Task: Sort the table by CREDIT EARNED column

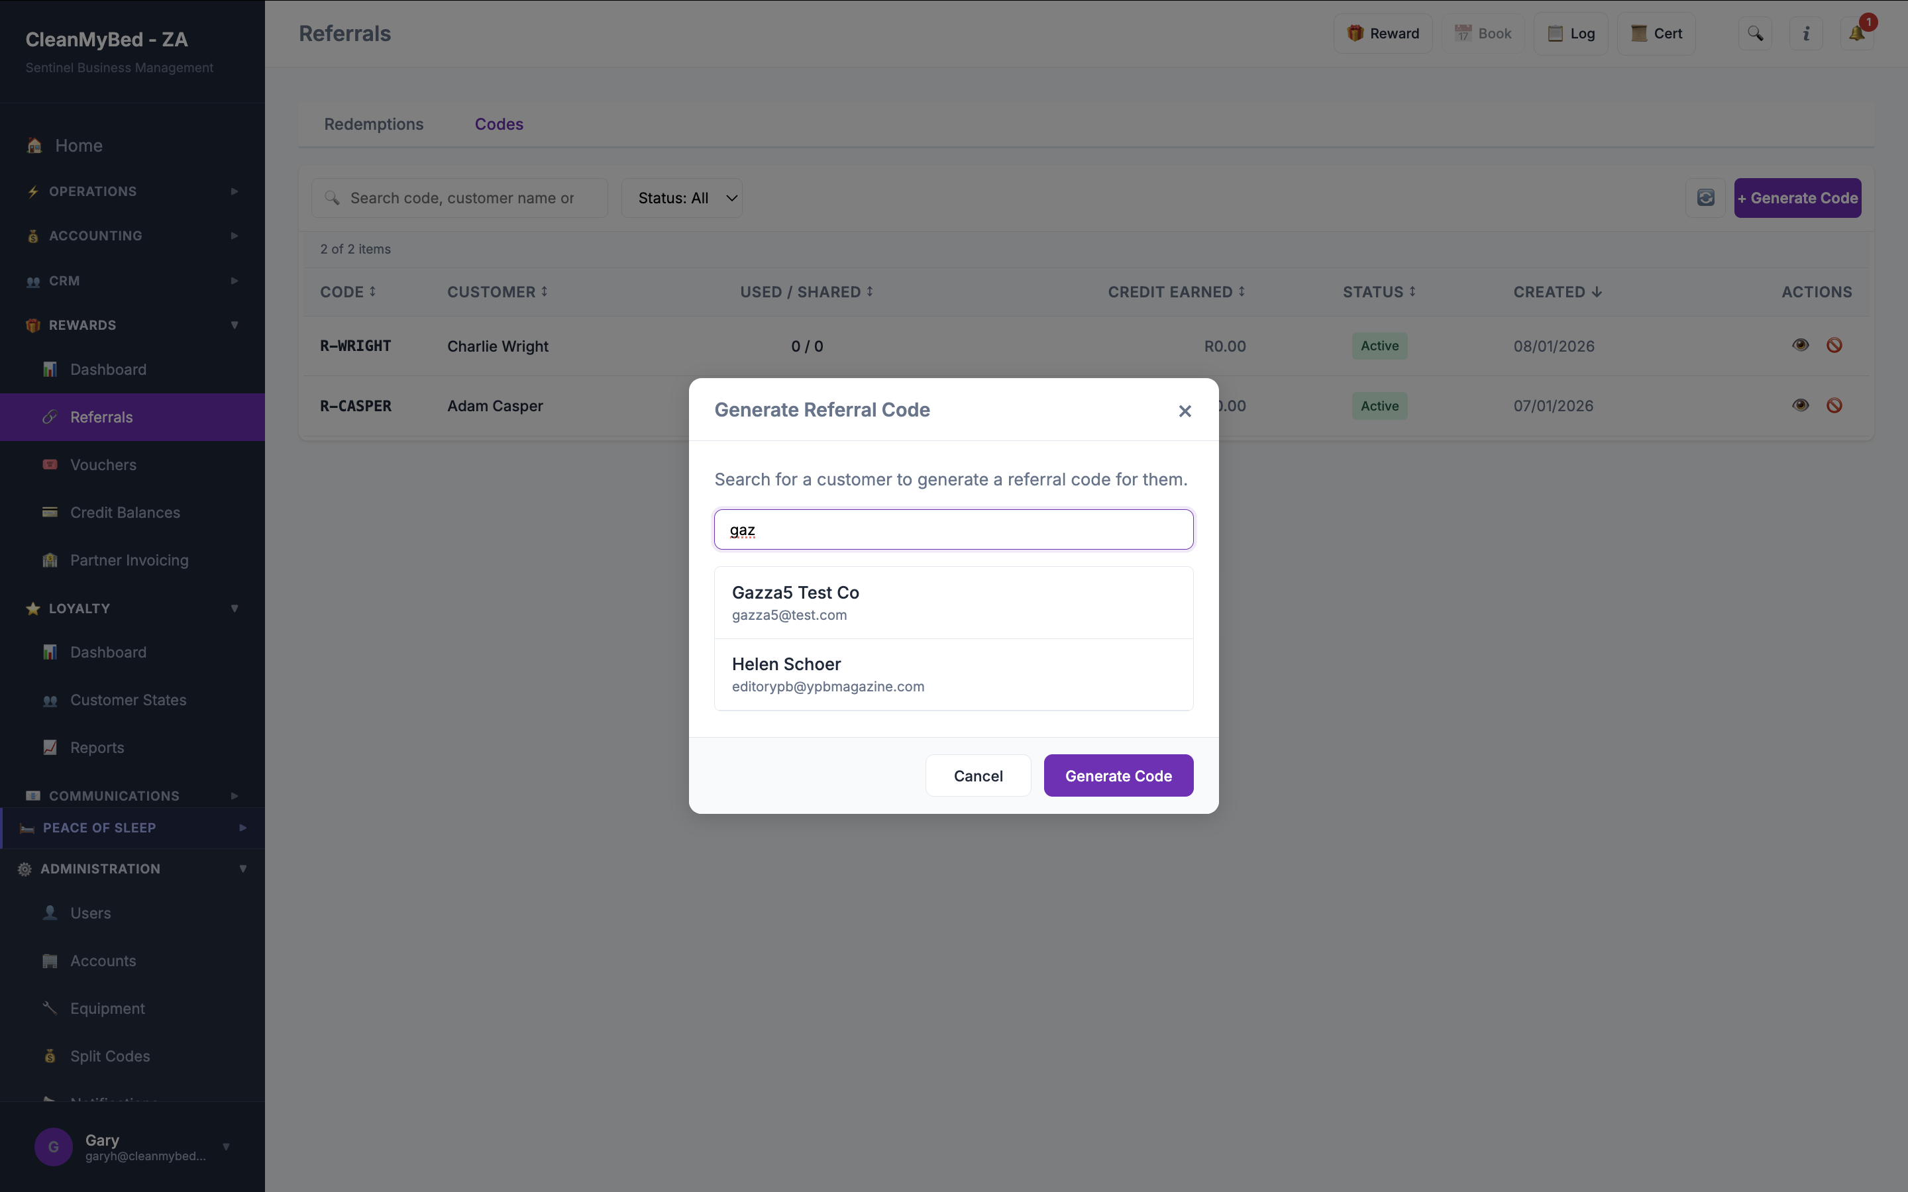Action: (x=1174, y=291)
